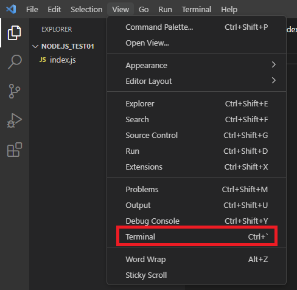
Task: Select Terminal entry with Ctrl+` shortcut
Action: 197,237
